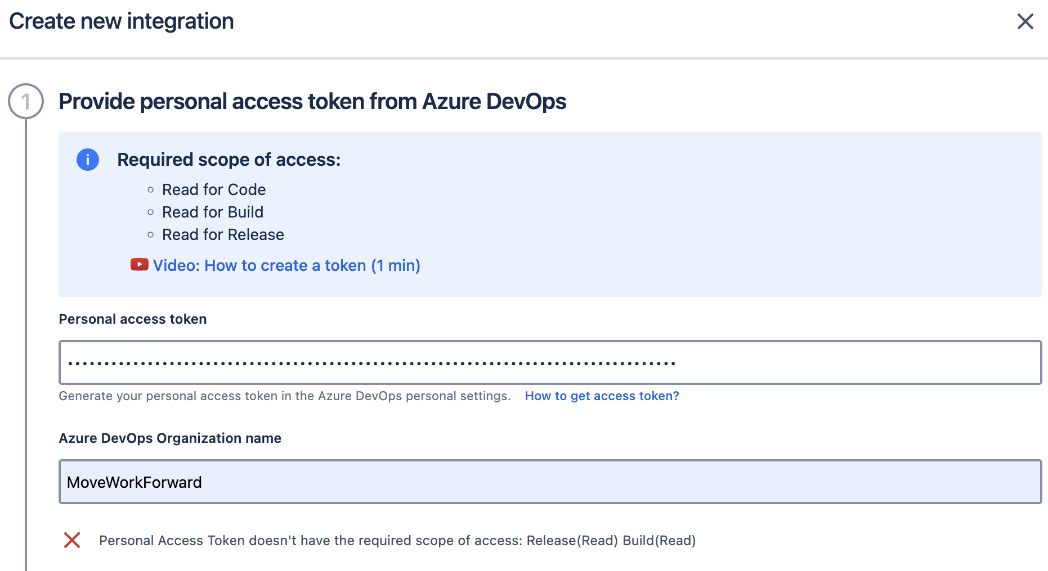Focus the Personal access token field
1048x571 pixels.
click(x=550, y=362)
